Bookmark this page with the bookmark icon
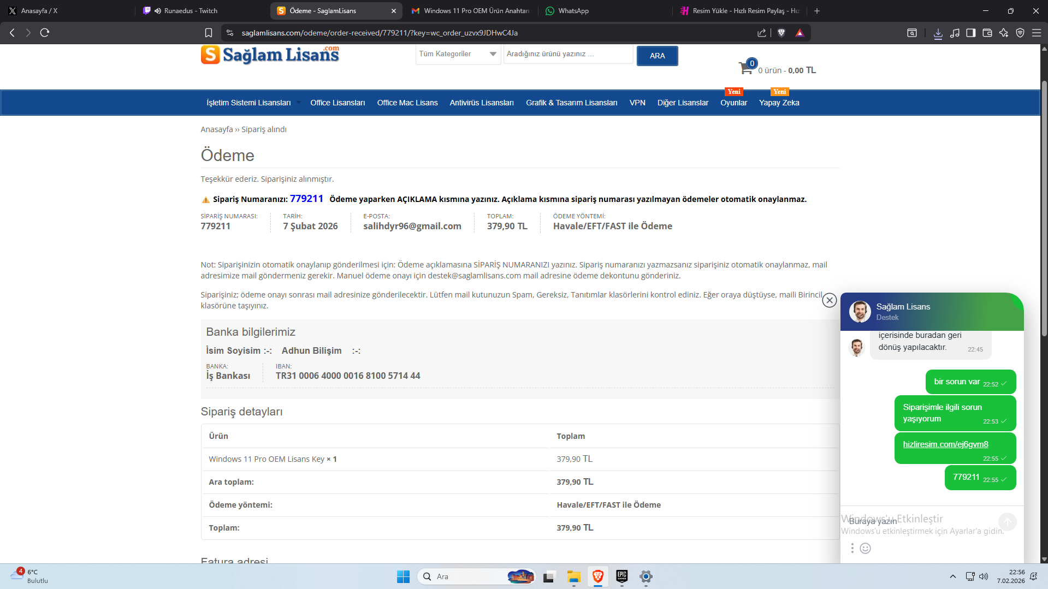The width and height of the screenshot is (1048, 589). tap(209, 33)
